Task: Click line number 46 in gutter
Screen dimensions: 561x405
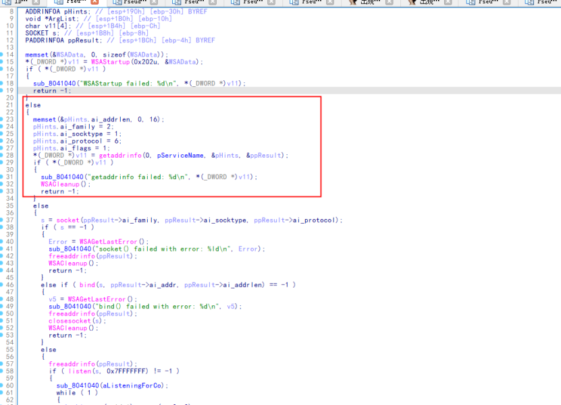Action: click(9, 284)
